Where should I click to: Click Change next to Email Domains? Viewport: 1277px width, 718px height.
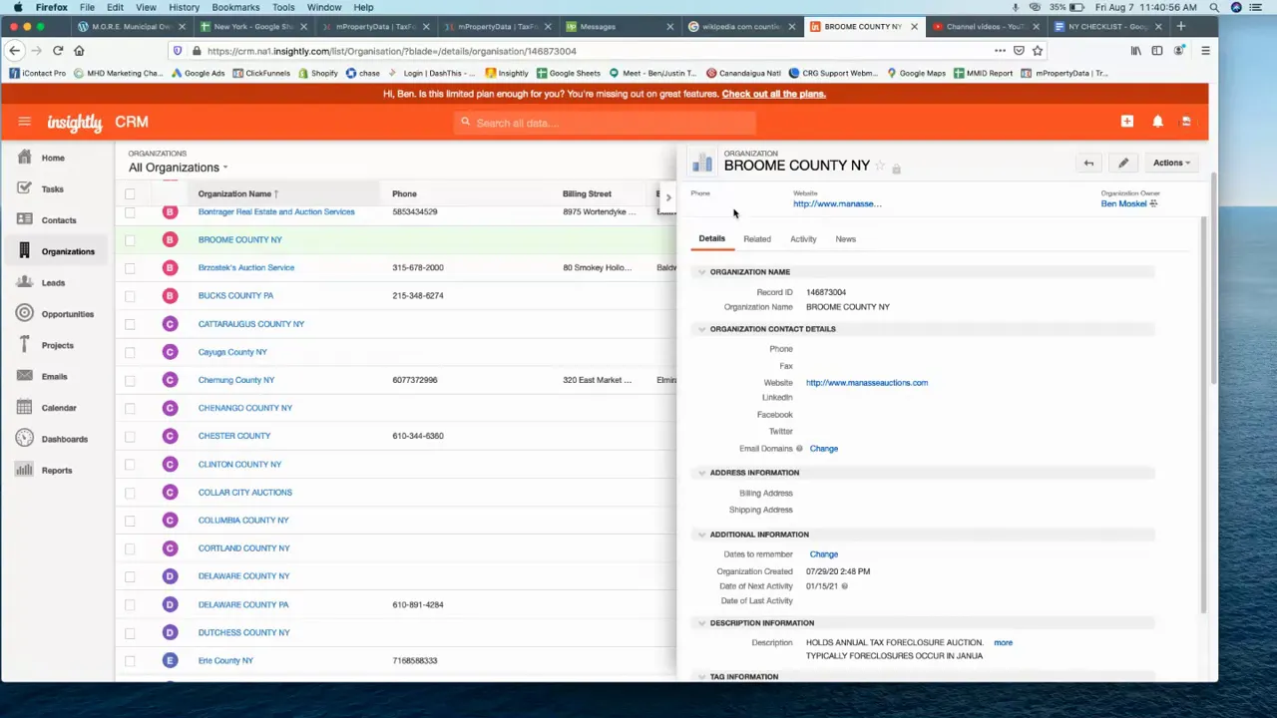coord(823,449)
